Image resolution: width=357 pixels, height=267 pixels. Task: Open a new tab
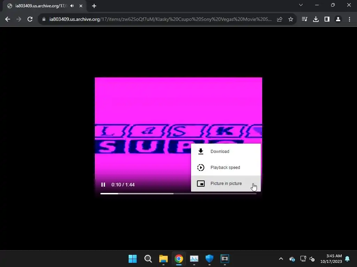94,6
